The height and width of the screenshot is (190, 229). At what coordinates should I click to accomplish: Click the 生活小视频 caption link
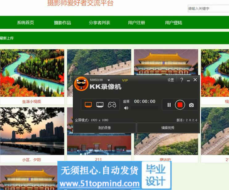(31, 101)
